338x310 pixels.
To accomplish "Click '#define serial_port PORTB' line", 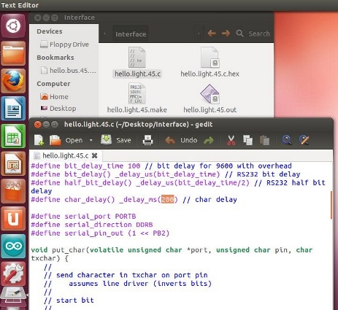I will coord(83,217).
